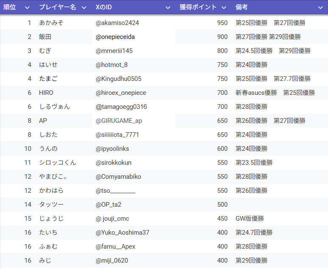
Task: Click the ID @tamagoegg0316
Action: coord(121,107)
